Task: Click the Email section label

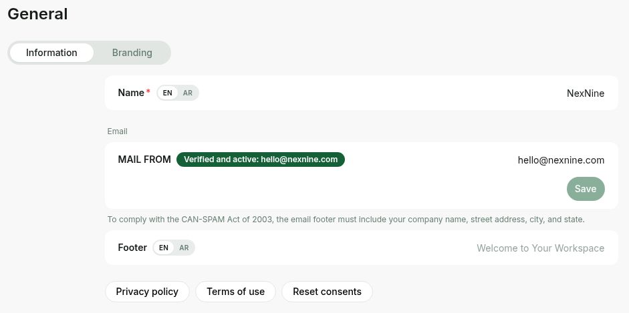Action: (x=117, y=131)
